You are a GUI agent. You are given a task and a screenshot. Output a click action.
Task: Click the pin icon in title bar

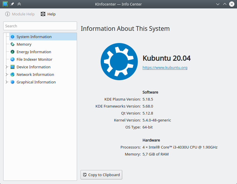tap(12, 4)
